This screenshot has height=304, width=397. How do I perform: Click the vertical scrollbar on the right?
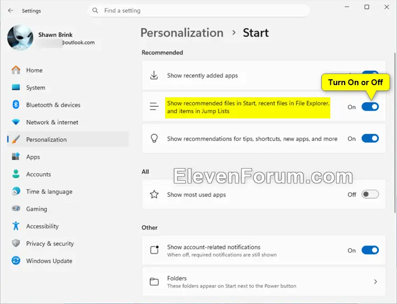click(x=395, y=133)
